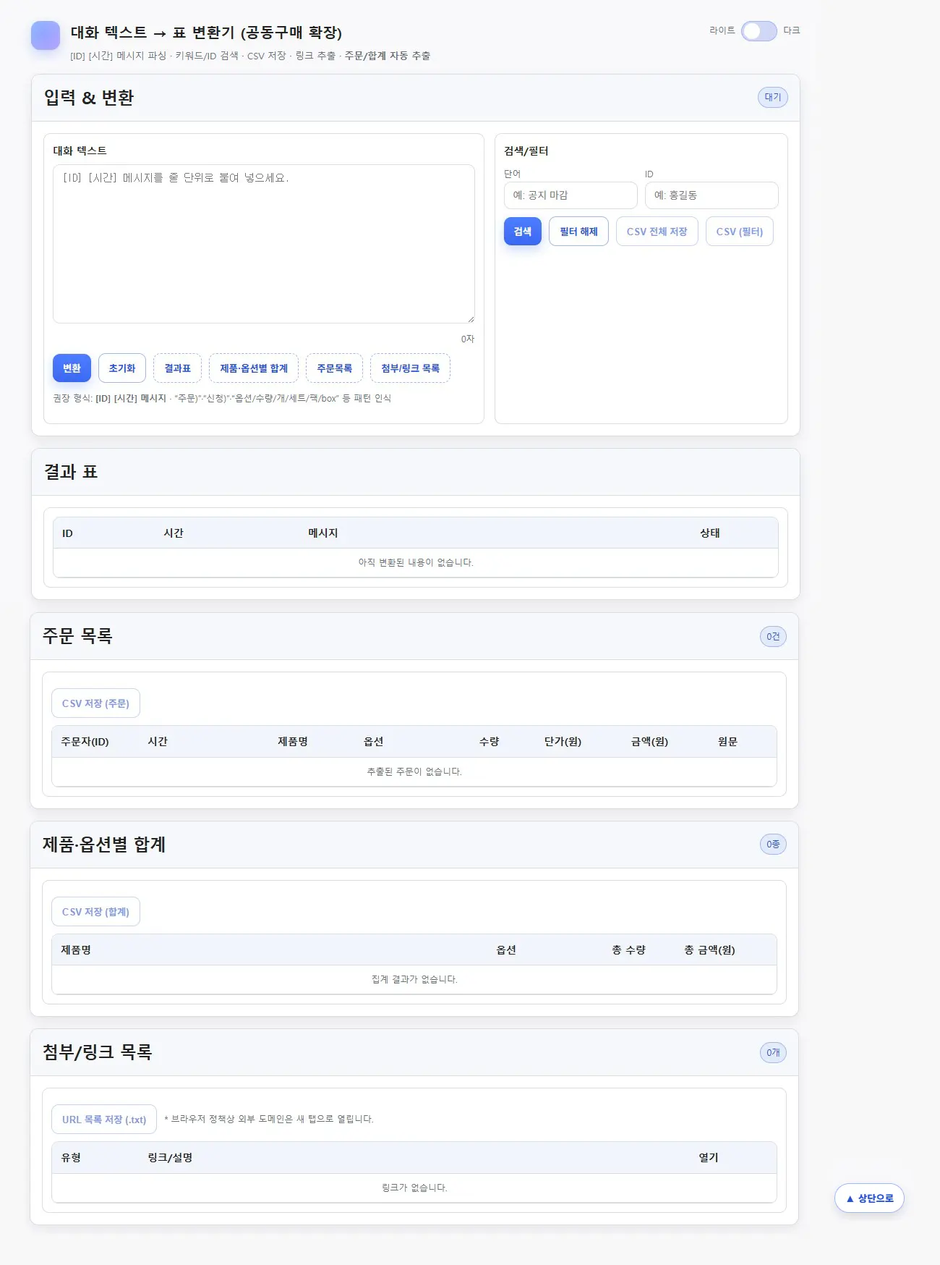Click the ▲ 상단으로 scroll-to-top button
The image size is (940, 1265).
click(x=869, y=1198)
